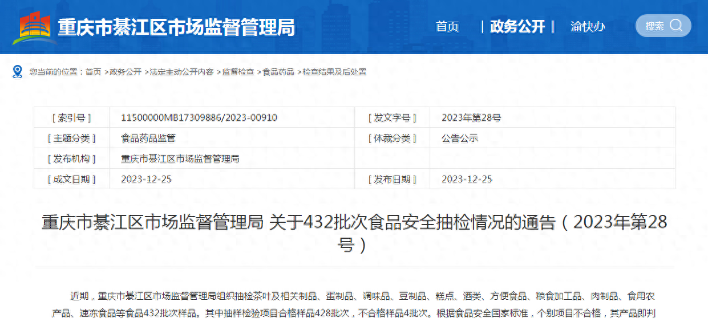
Task: Select the [ 发布机构 ] label cell
Action: click(72, 158)
